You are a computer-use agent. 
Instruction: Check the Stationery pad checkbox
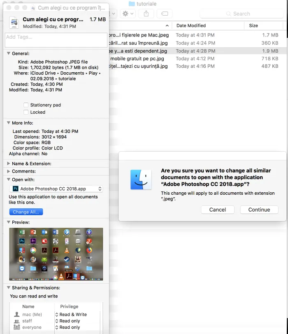pyautogui.click(x=26, y=105)
